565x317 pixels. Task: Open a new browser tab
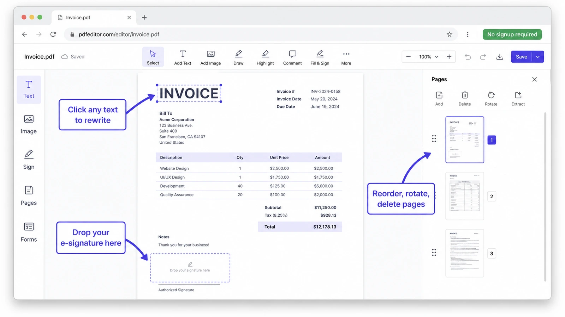[144, 18]
